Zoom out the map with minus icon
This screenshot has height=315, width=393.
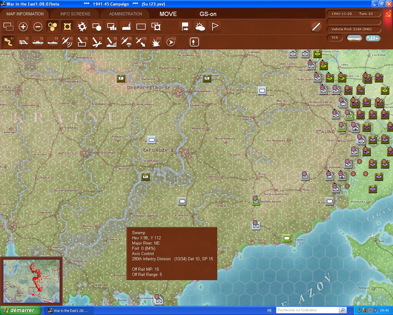pos(38,27)
